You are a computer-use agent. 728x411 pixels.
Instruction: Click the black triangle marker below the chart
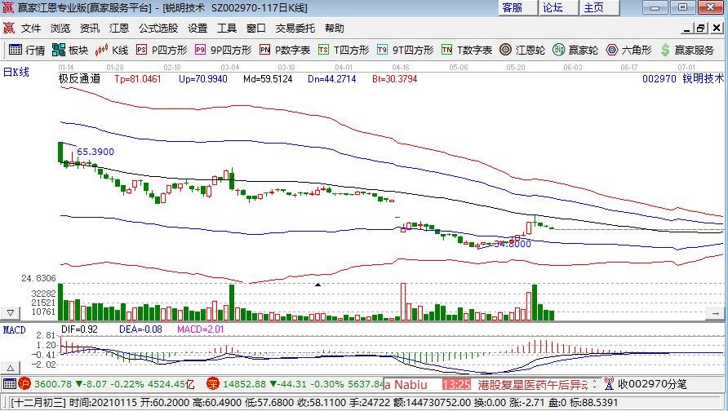(x=317, y=285)
